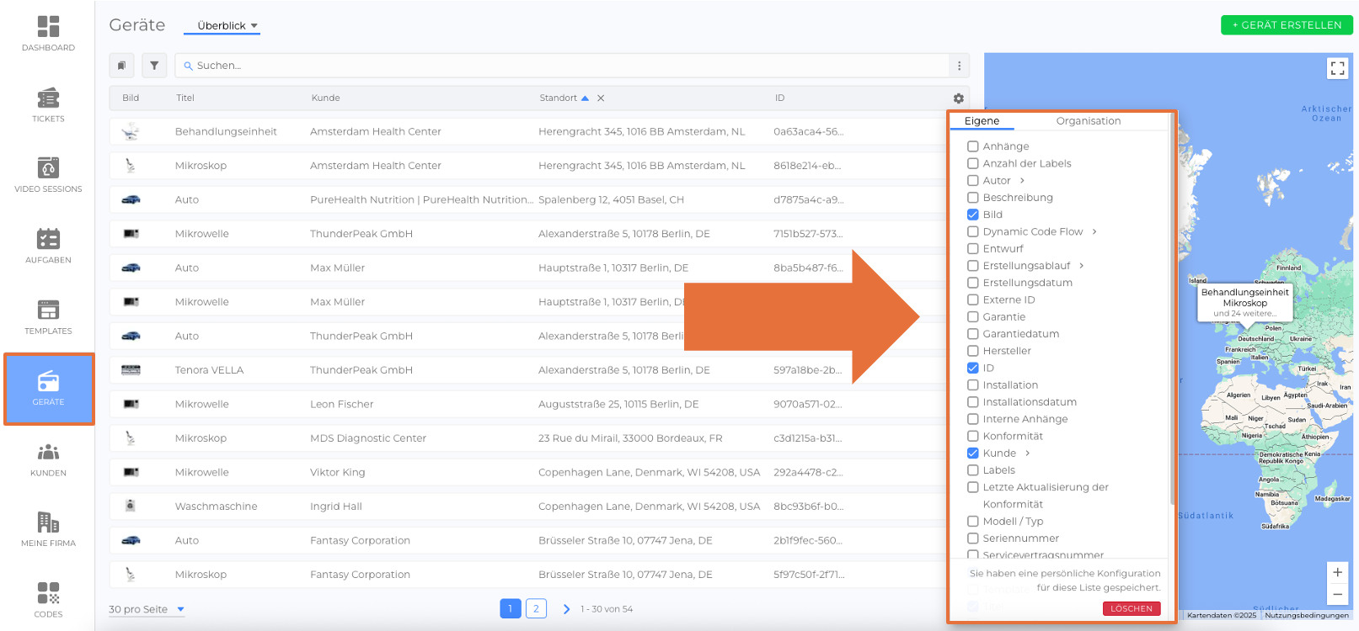This screenshot has width=1359, height=631.
Task: Open the Templates section
Action: (48, 316)
